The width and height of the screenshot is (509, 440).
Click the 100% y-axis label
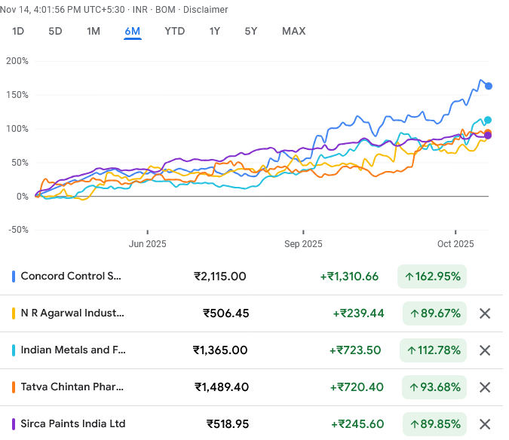pyautogui.click(x=17, y=129)
